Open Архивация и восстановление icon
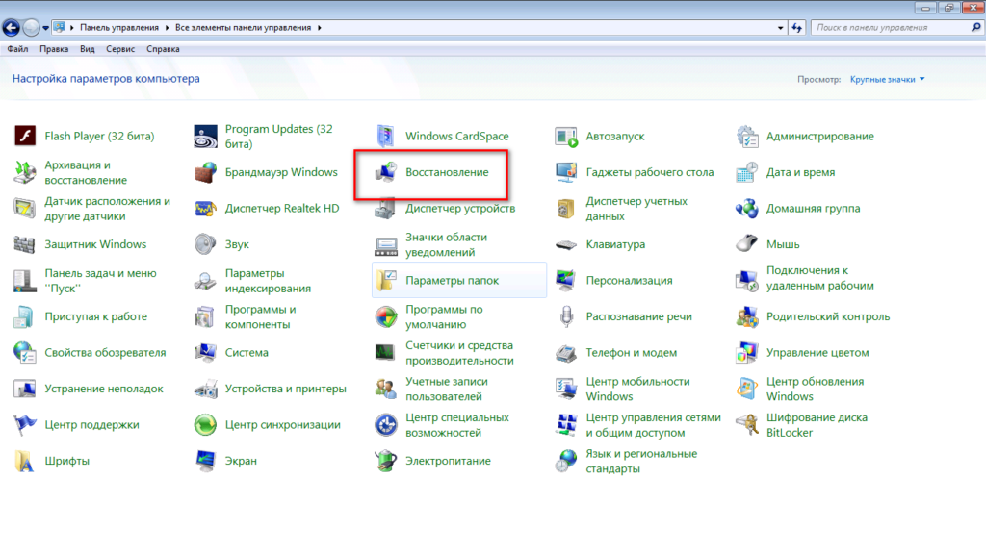The width and height of the screenshot is (986, 554). pyautogui.click(x=24, y=172)
